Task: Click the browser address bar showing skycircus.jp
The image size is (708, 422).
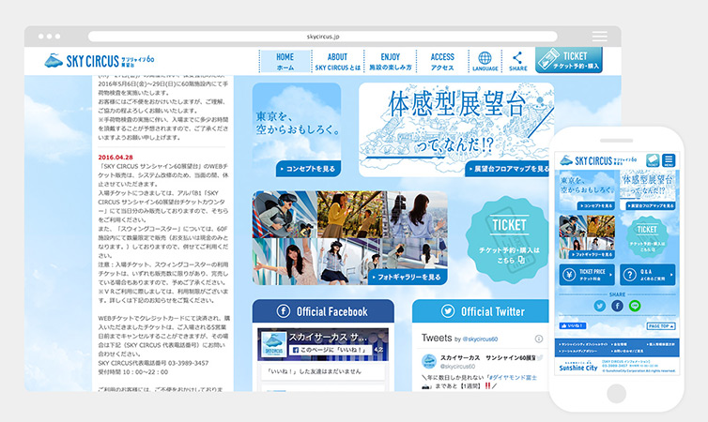Action: [x=322, y=37]
